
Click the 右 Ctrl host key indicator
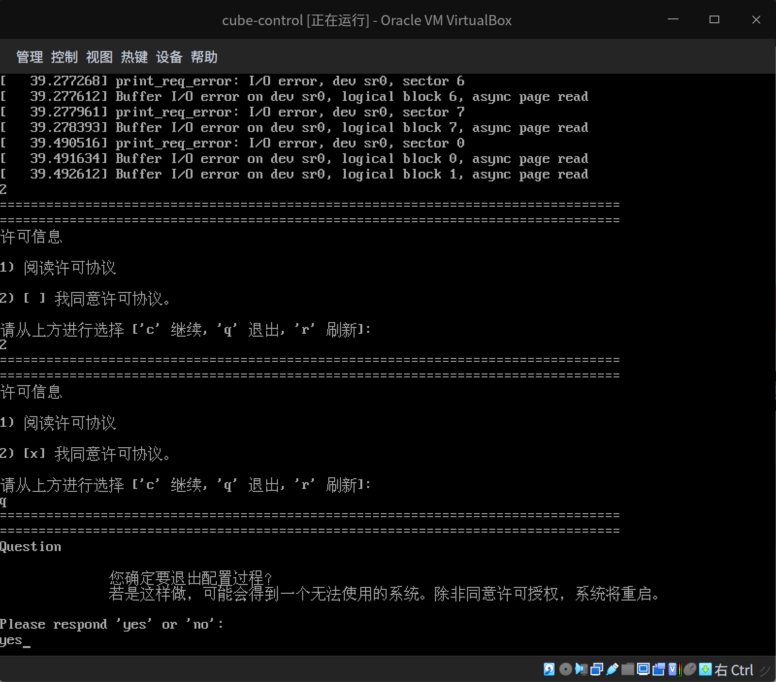[734, 670]
